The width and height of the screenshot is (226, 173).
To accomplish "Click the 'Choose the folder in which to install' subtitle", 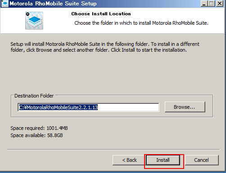I will coord(141,23).
